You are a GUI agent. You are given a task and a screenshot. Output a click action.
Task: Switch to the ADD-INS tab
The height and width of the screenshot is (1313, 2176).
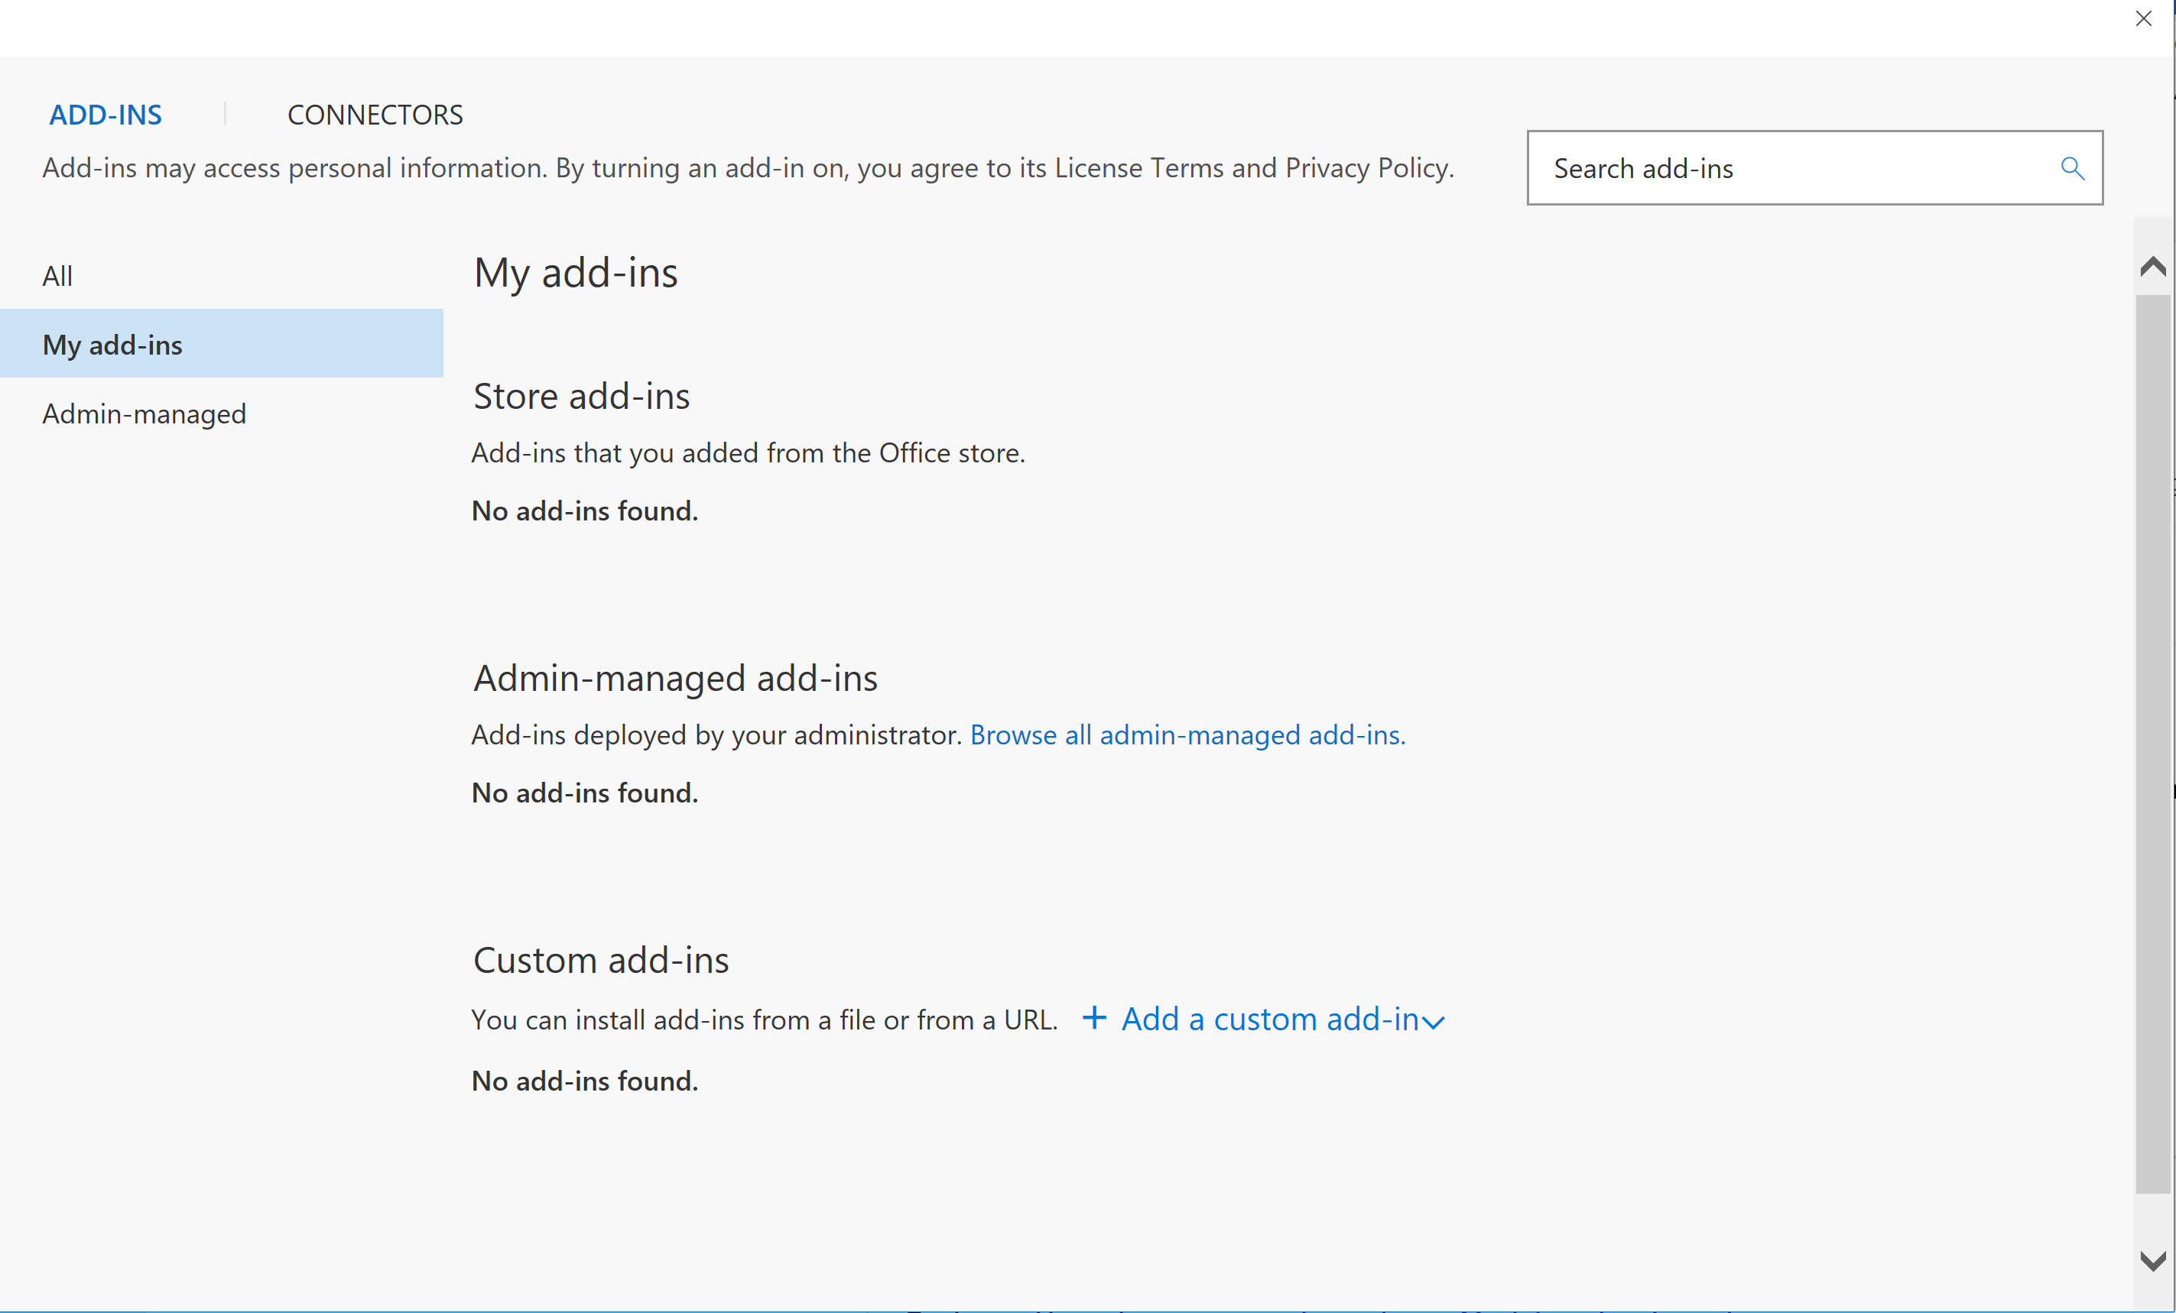(105, 115)
